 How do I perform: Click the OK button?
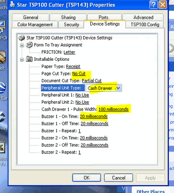click(x=87, y=178)
